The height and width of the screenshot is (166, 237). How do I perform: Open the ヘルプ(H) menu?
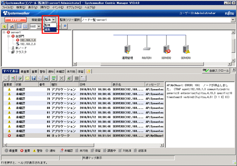(90, 7)
